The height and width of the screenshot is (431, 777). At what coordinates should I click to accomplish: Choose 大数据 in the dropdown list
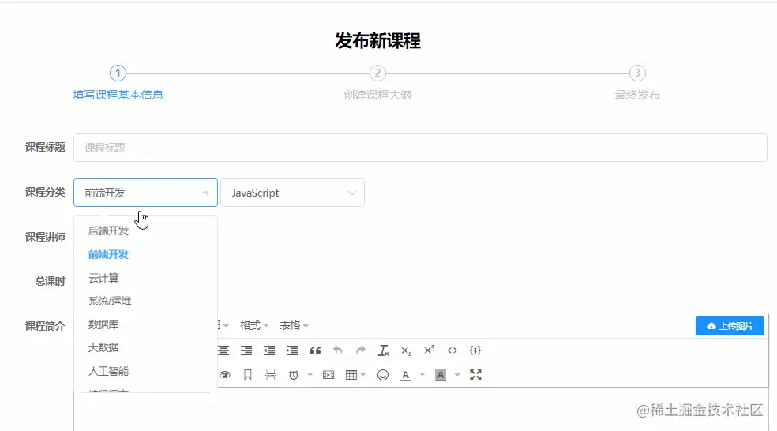(145, 348)
